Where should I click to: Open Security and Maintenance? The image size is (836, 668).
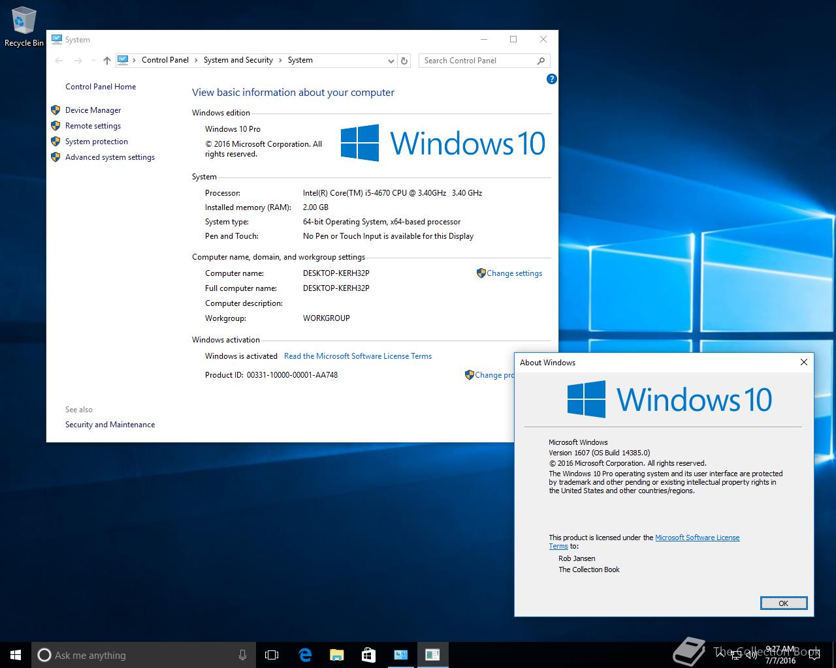point(110,425)
